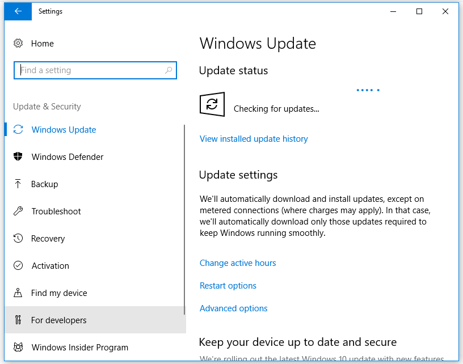This screenshot has width=463, height=364.
Task: Click the Keep your device up to date heading
Action: [x=298, y=342]
